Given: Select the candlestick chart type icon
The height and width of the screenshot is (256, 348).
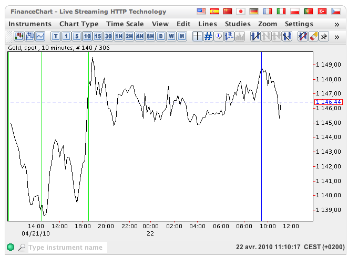Looking at the screenshot, I should [x=19, y=36].
